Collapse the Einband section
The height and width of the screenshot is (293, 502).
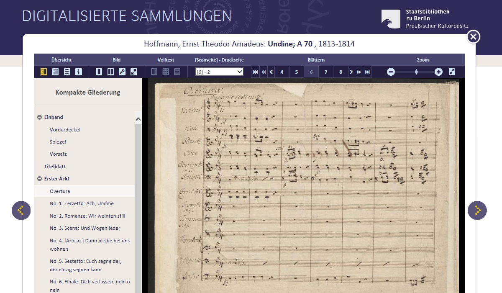coord(40,117)
